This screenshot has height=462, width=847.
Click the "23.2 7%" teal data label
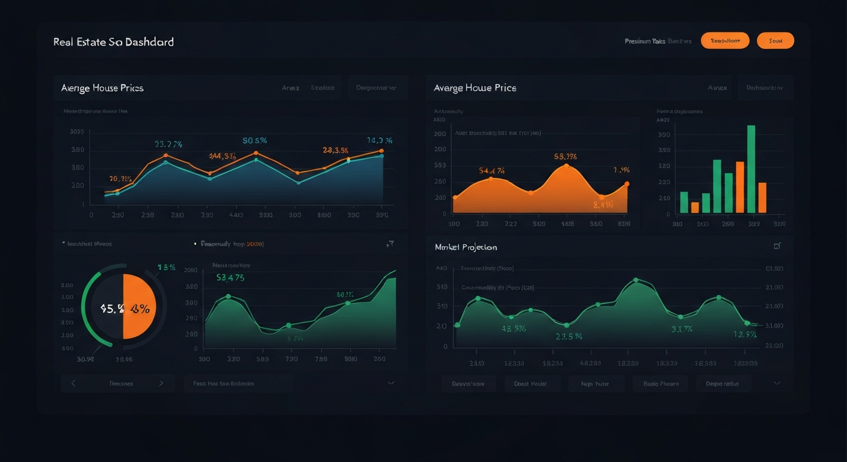point(168,144)
